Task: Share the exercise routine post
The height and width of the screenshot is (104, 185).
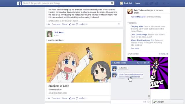Action: point(64,24)
